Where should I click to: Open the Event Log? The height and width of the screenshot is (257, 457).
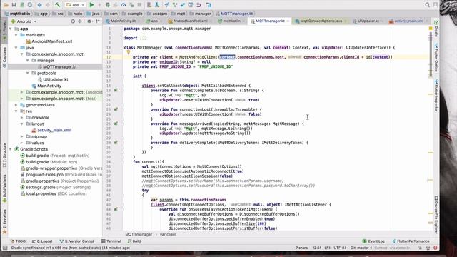click(x=373, y=241)
